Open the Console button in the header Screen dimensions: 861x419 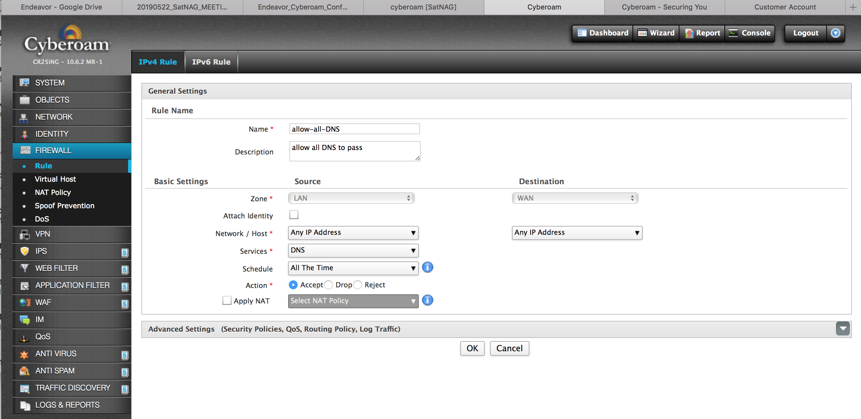pyautogui.click(x=749, y=33)
